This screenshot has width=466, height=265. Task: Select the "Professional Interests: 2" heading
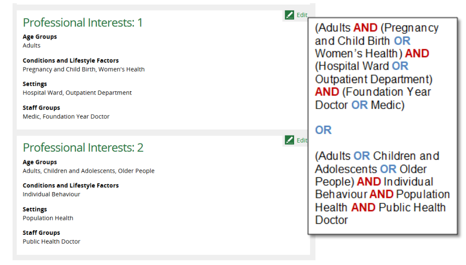[x=83, y=148]
